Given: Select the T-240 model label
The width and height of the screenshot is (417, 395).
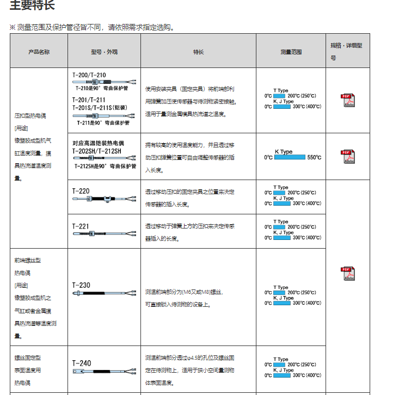Looking at the screenshot, I should point(82,363).
